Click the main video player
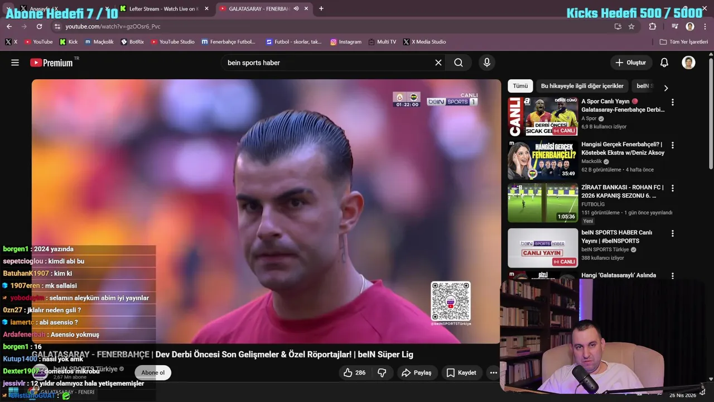This screenshot has height=402, width=714. tap(266, 211)
